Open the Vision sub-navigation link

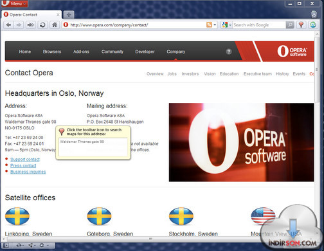click(210, 74)
